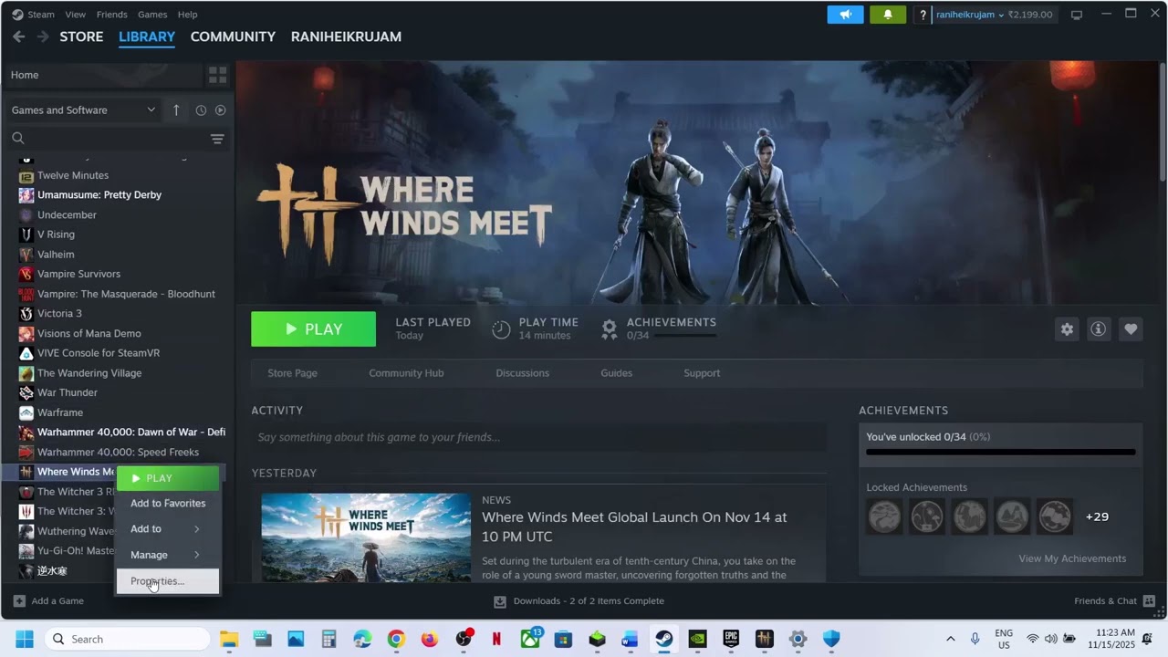Select V Rising in the library list
Screen dimensions: 1168x657
(56, 235)
